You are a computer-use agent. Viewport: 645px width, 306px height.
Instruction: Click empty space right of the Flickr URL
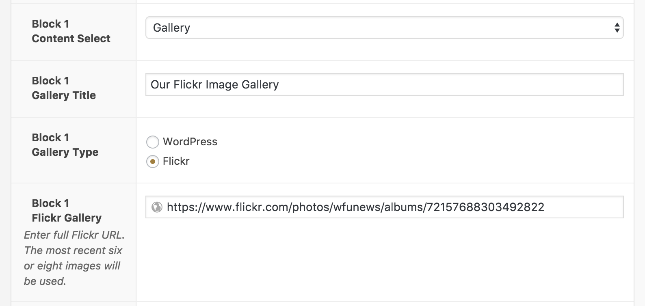pos(583,207)
